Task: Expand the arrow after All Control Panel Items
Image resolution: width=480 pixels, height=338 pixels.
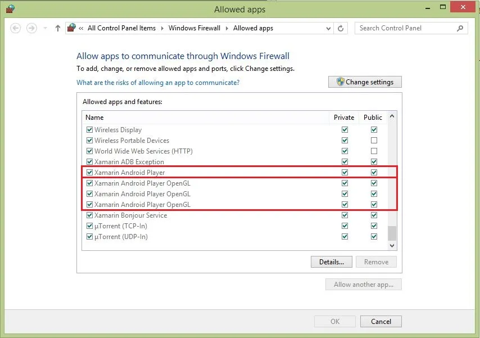Action: click(162, 28)
